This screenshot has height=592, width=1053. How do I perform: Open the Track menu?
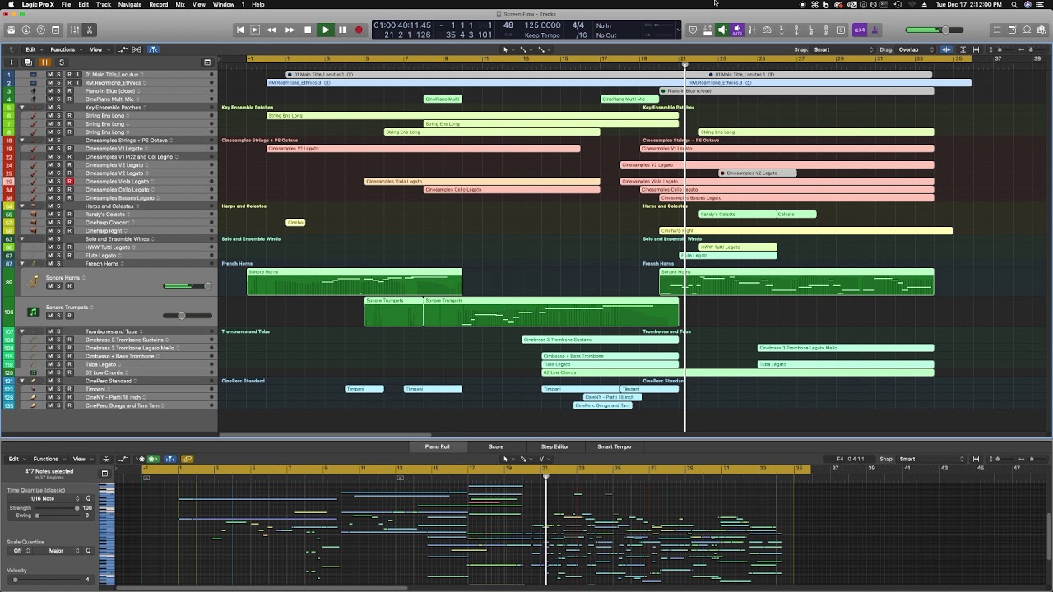(104, 4)
